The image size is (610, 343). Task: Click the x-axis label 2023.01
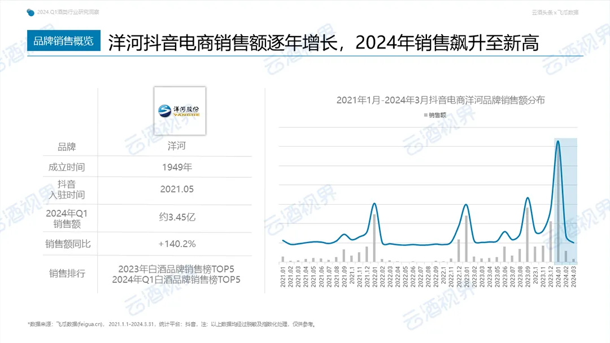(466, 276)
